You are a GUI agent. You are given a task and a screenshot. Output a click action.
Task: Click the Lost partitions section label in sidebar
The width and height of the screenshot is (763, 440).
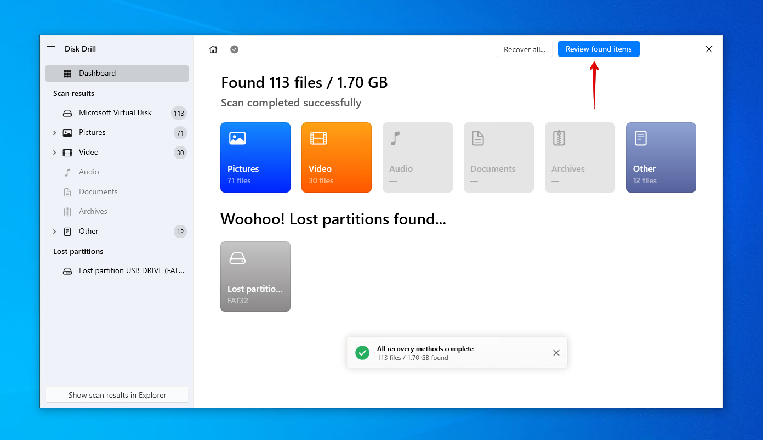pos(78,251)
